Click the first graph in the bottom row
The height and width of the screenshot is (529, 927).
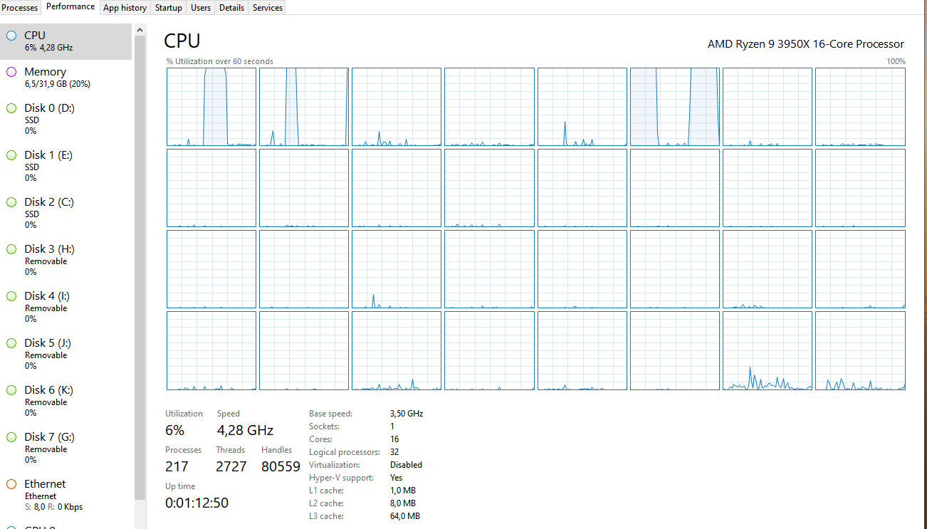[x=211, y=350]
